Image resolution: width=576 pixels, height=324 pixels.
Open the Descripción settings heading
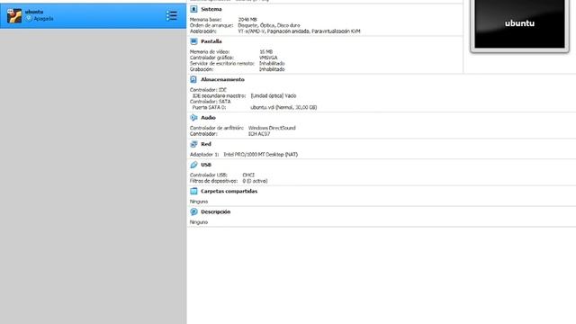click(x=216, y=212)
